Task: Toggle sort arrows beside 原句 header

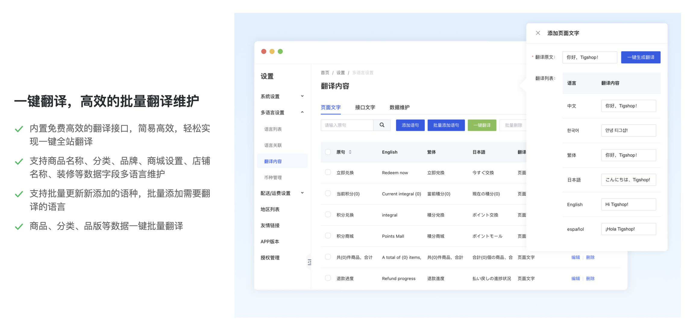Action: point(350,152)
